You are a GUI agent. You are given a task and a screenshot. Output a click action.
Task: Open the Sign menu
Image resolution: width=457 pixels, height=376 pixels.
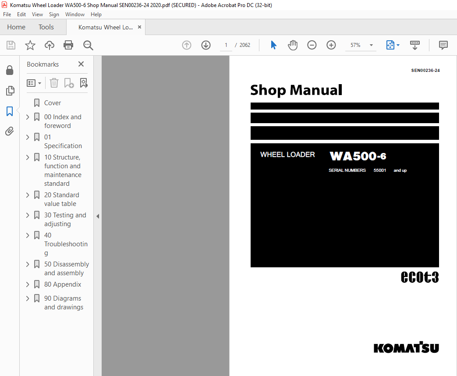[54, 14]
